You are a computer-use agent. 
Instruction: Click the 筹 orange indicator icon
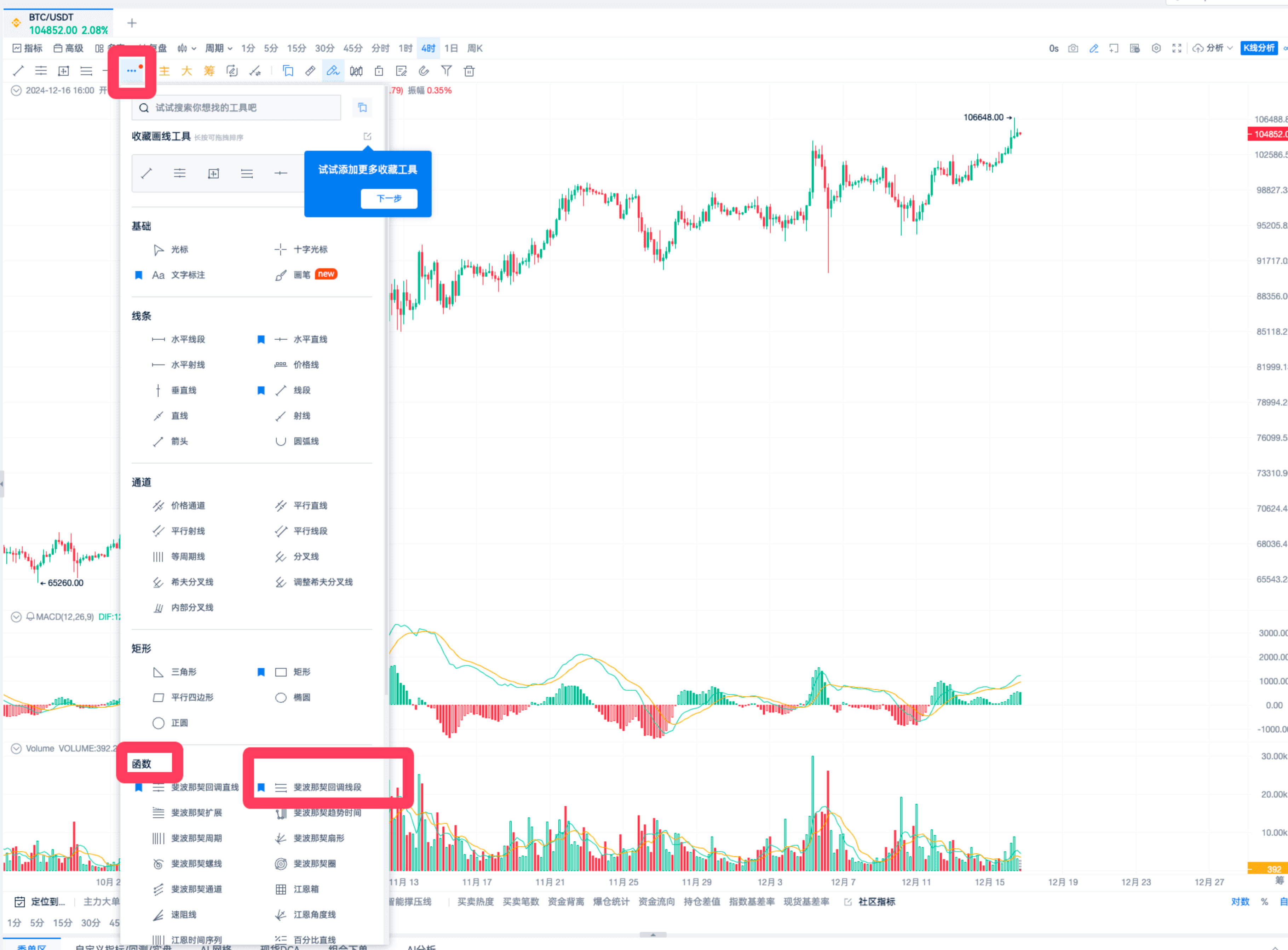point(209,71)
